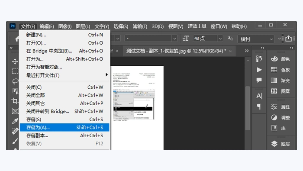Screen dimensions: 303x171
Task: Select the Frame tool
Action: click(15, 111)
